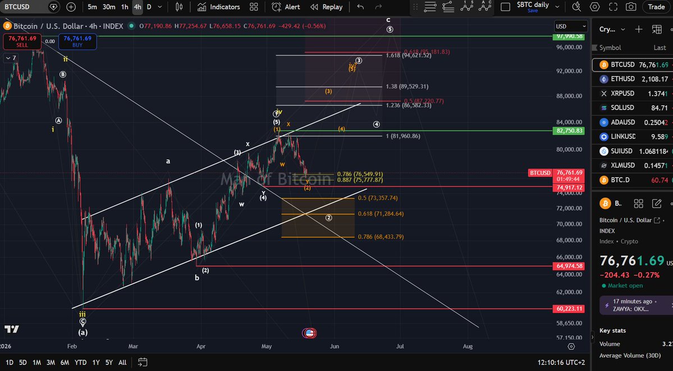Open watchlist advanced table view icon
The height and width of the screenshot is (371, 673).
tap(657, 29)
